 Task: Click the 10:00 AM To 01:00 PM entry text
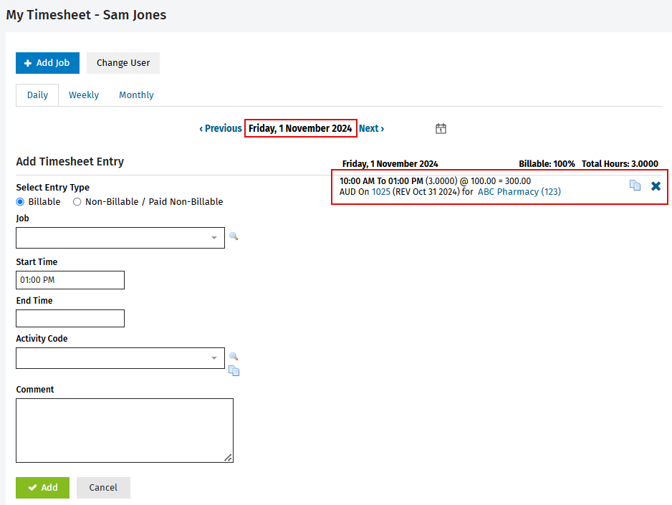click(381, 181)
